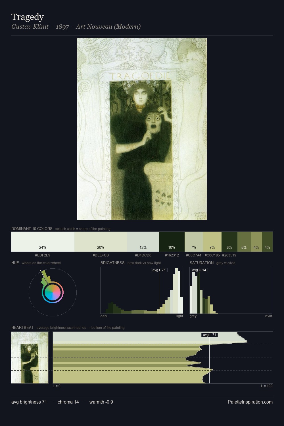Click the 'light' axis label
Viewport: 284px width, 426px height.
coord(179,316)
